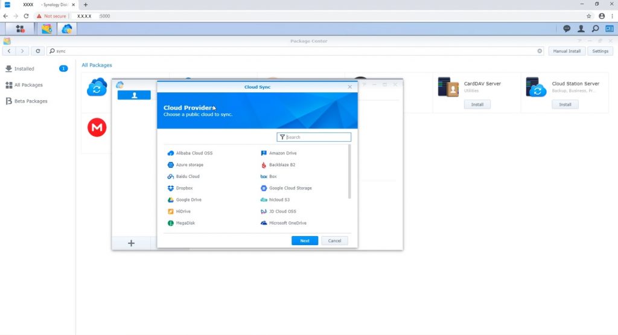Select Amazon Drive provider
The width and height of the screenshot is (618, 335).
[279, 153]
